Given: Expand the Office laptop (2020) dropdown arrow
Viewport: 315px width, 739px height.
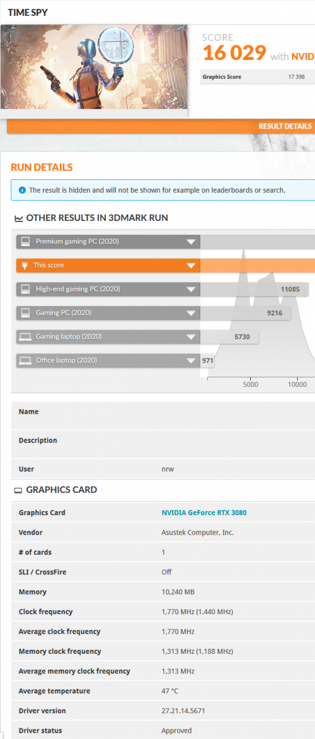Looking at the screenshot, I should (x=190, y=360).
